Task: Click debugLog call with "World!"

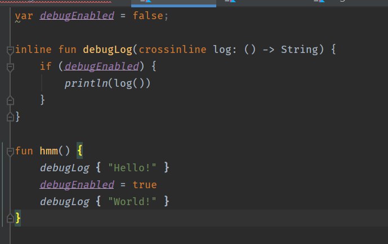Action: click(x=65, y=202)
